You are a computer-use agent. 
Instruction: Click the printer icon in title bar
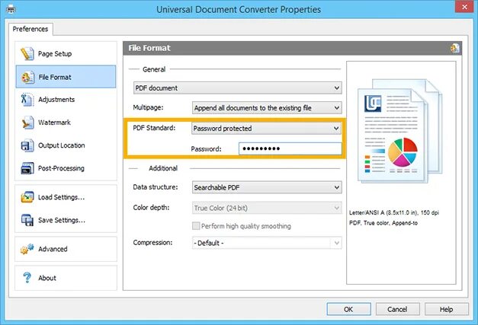(x=11, y=9)
